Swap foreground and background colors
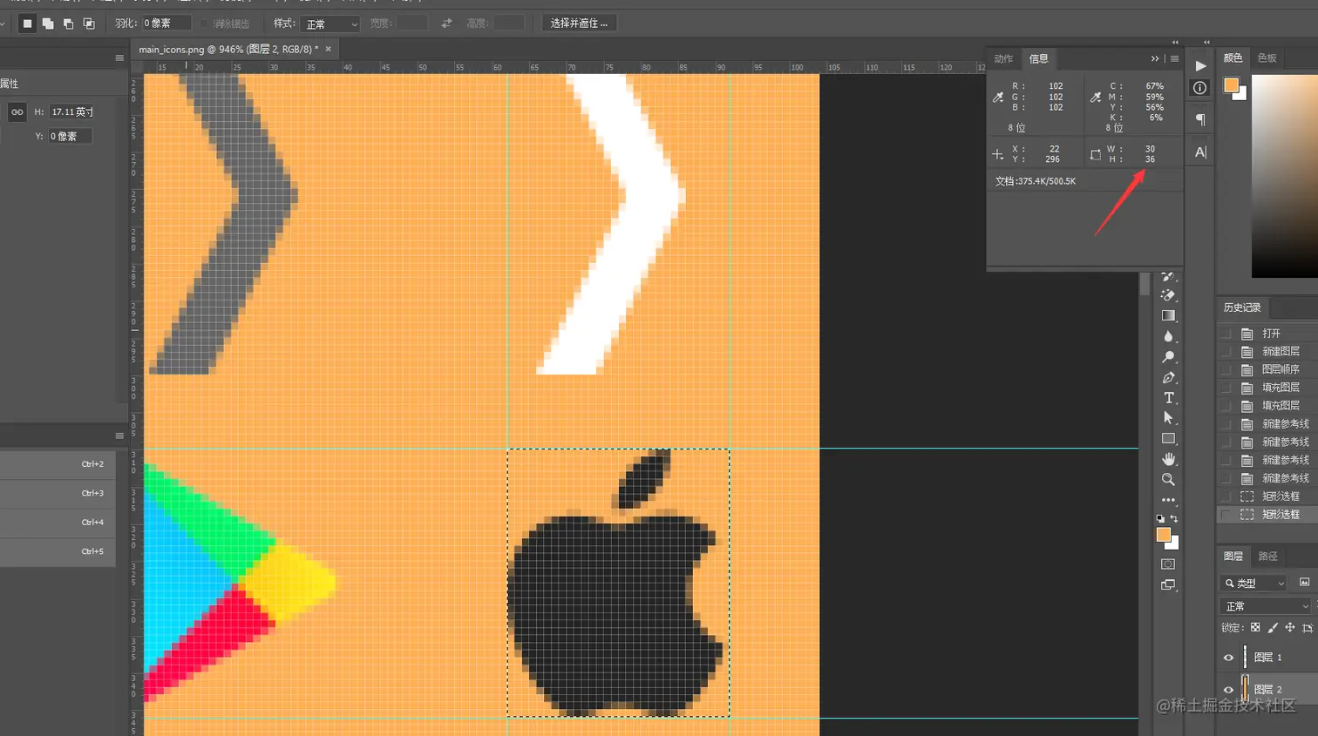The image size is (1318, 736). (x=1174, y=519)
